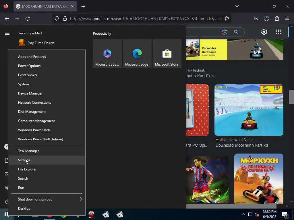294x220 pixels.
Task: Open Play Zuma Deluxe in Recently added
Action: [x=37, y=43]
